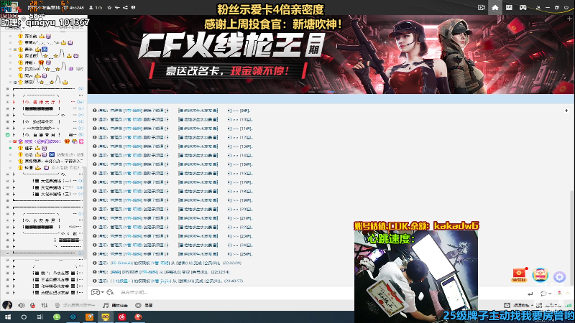
Task: Click the purple gear floating icon
Action: click(x=560, y=277)
